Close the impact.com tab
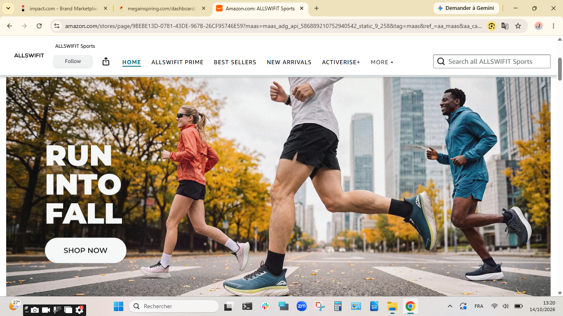This screenshot has width=563, height=316. click(105, 8)
